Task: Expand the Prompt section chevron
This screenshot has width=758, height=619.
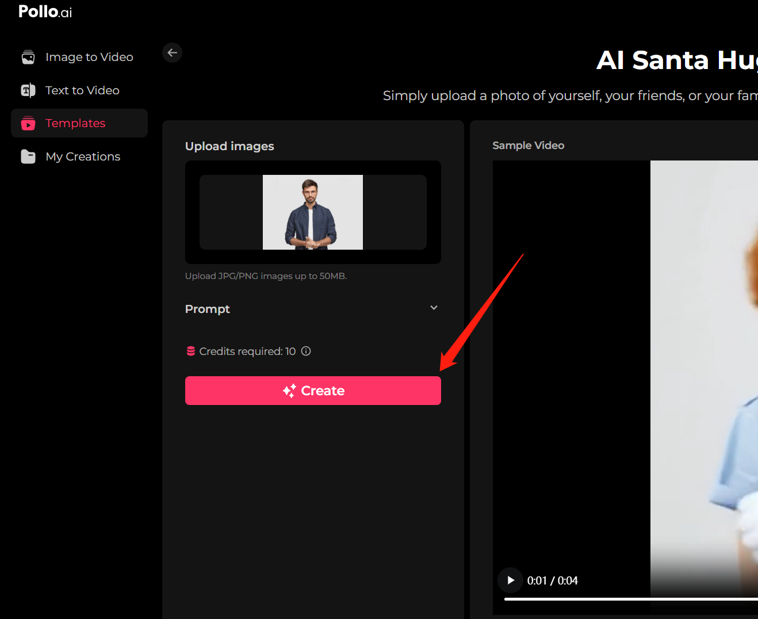Action: pos(434,308)
